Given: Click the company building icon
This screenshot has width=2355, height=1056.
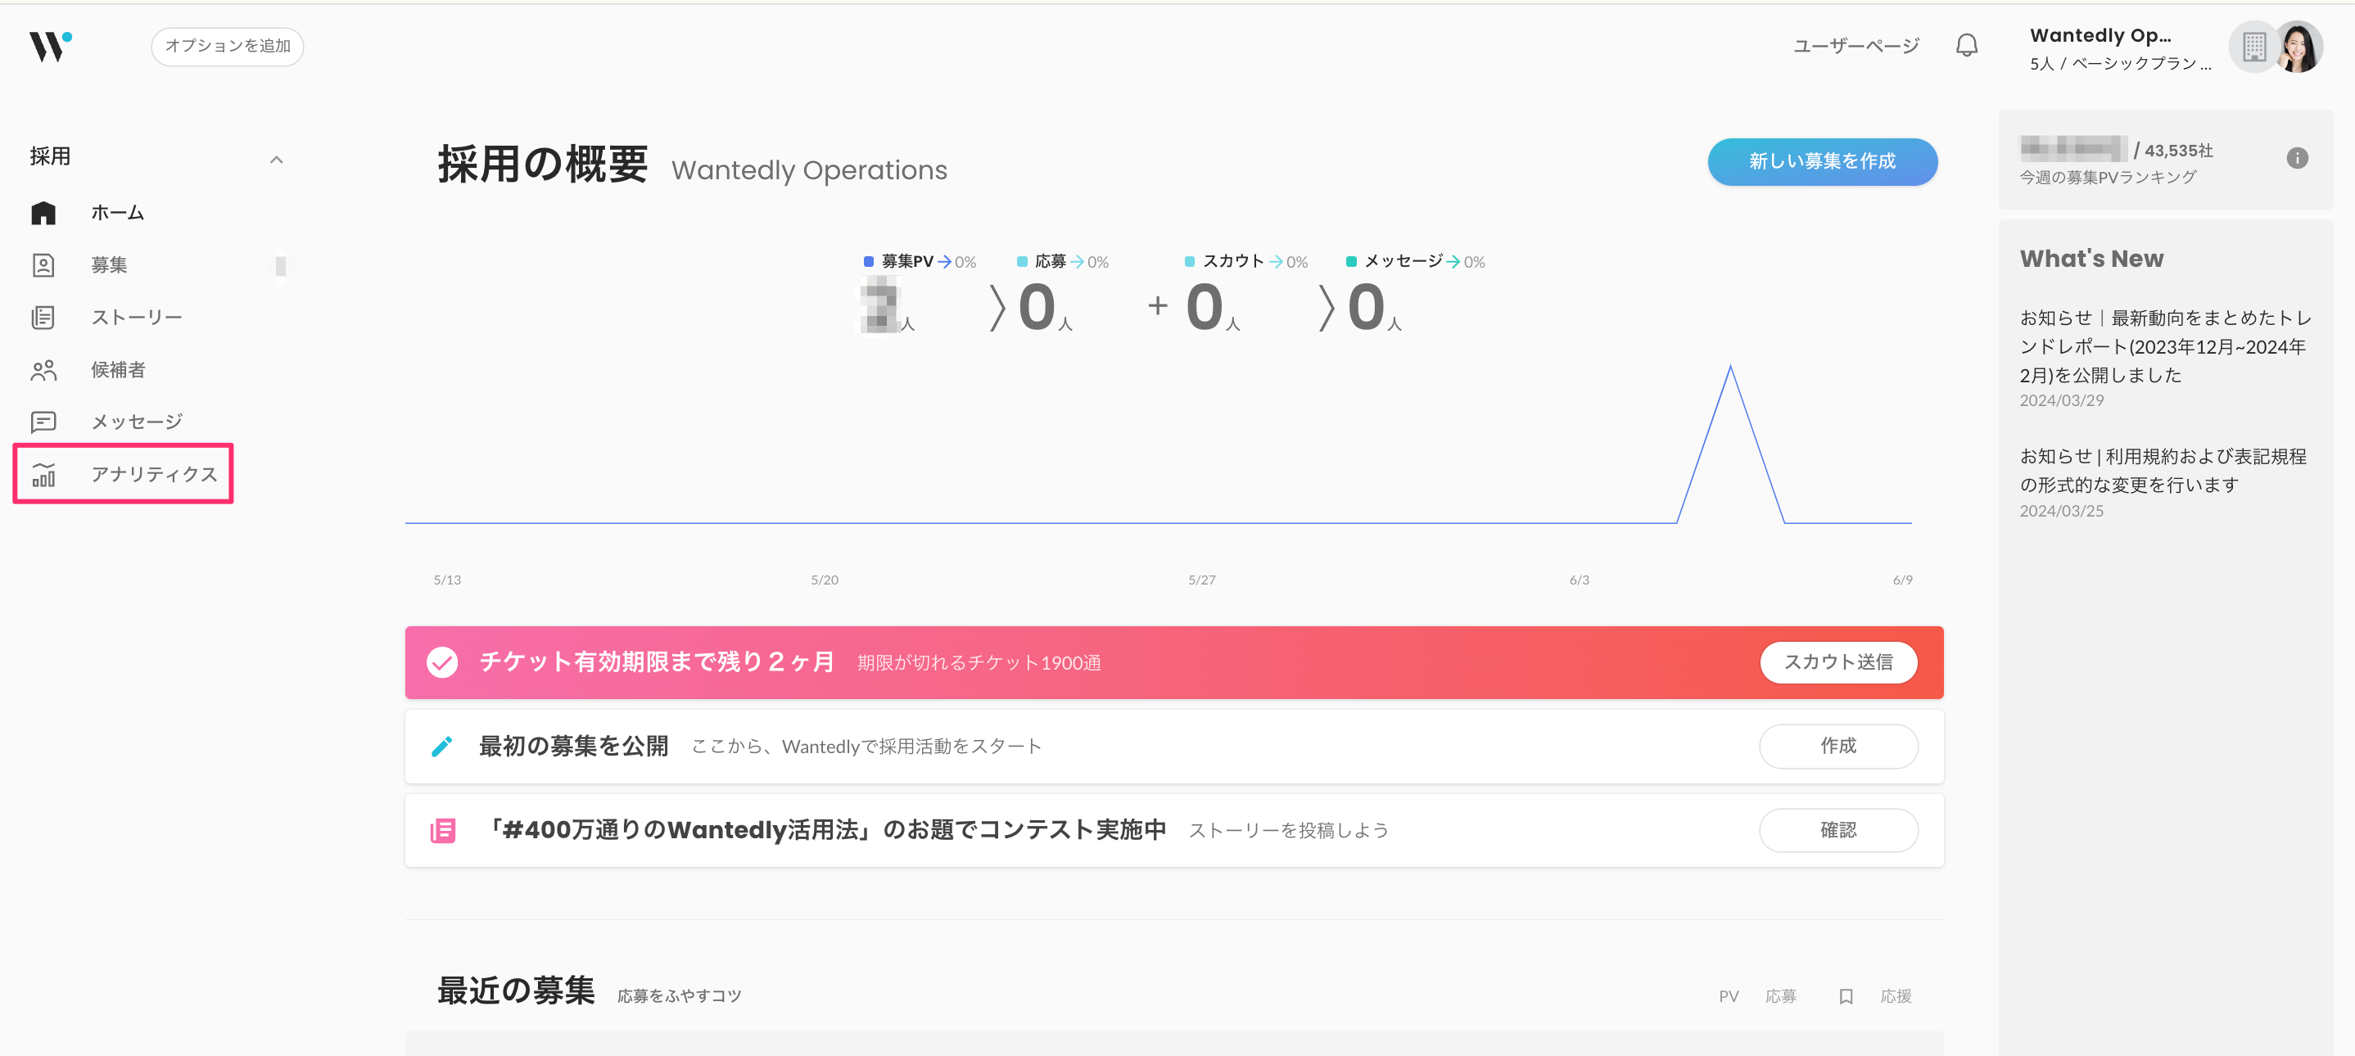Looking at the screenshot, I should point(2253,47).
